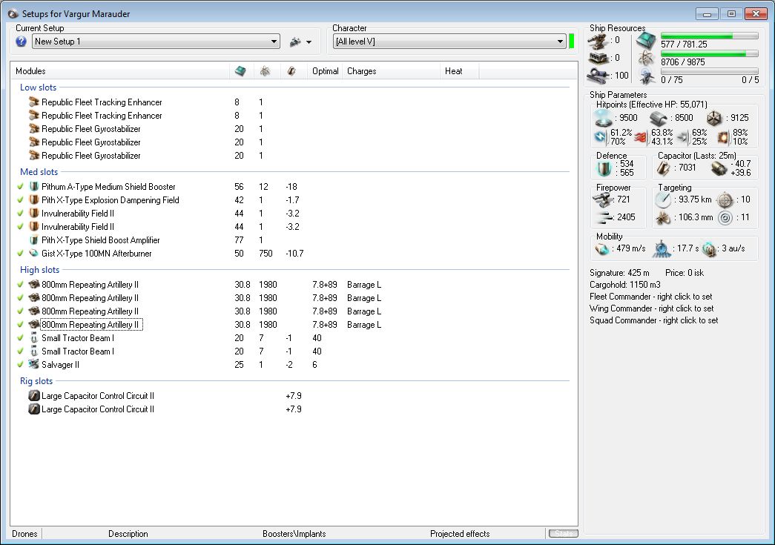Click the CPU column header icon
The image size is (775, 545).
tap(240, 71)
